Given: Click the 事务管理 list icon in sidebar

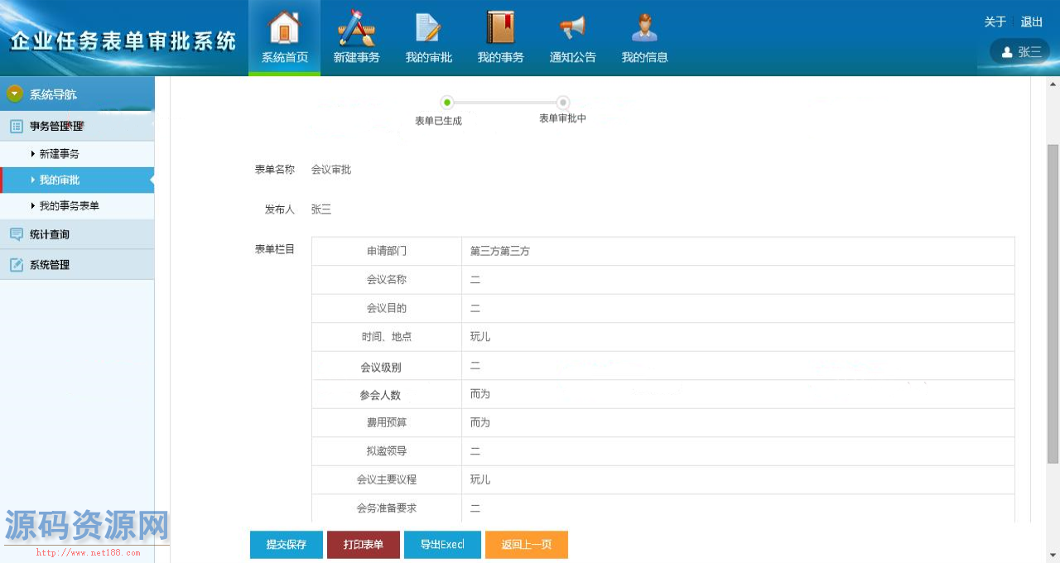Looking at the screenshot, I should point(16,127).
